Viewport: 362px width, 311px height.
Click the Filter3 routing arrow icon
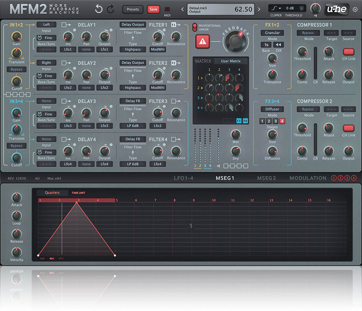pyautogui.click(x=176, y=101)
